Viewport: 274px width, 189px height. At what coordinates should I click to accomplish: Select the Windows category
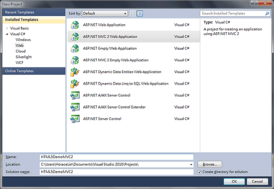point(23,40)
